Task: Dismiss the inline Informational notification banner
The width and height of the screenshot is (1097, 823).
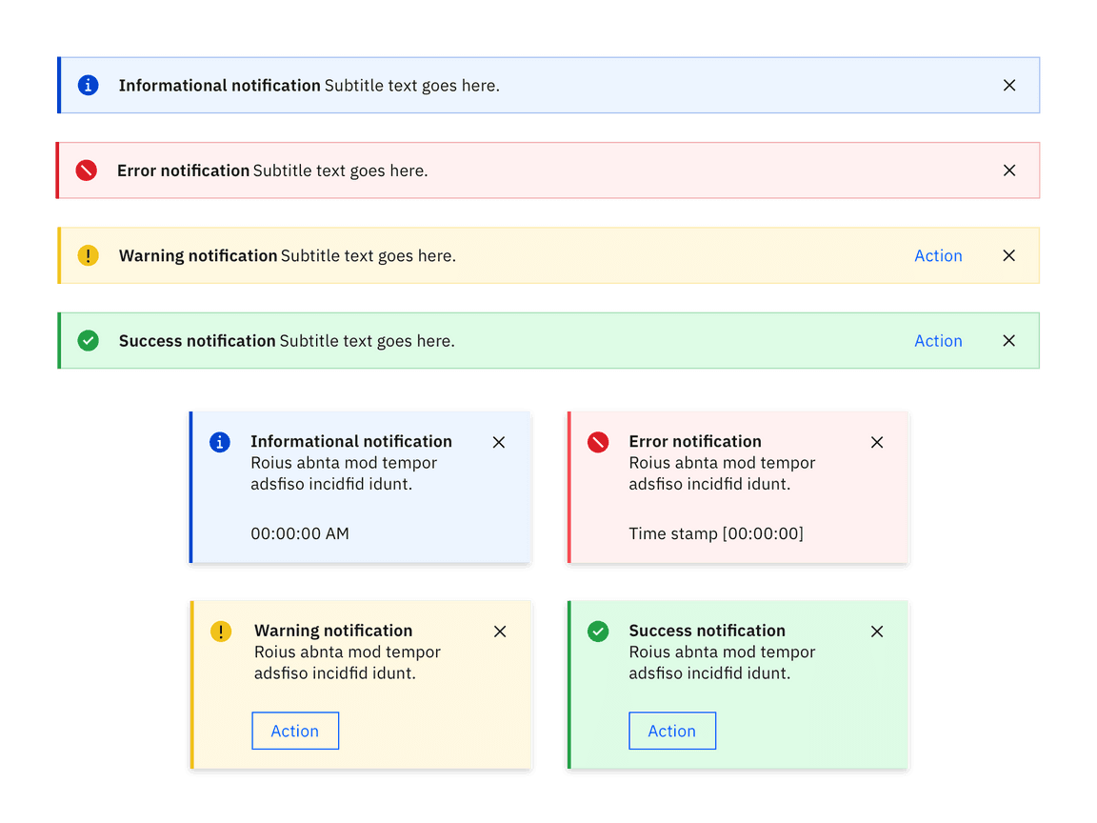Action: pos(1009,86)
